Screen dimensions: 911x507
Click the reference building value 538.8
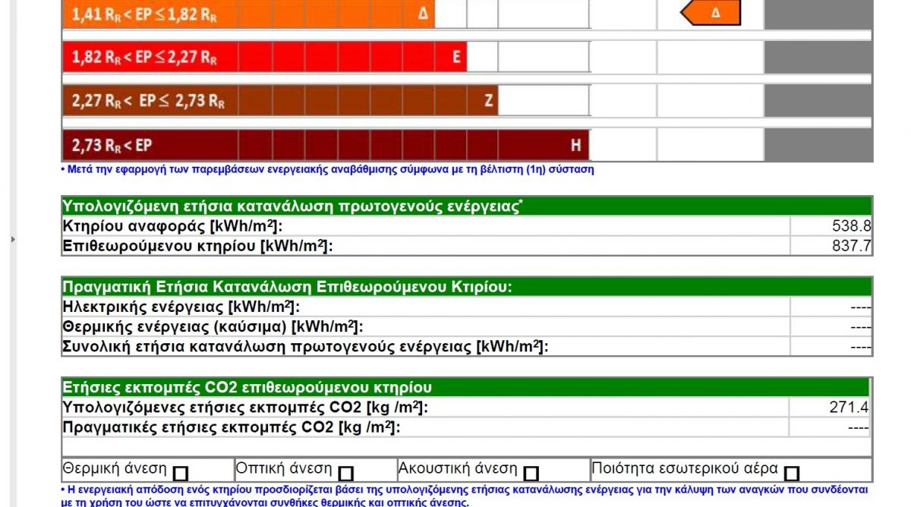tap(852, 226)
